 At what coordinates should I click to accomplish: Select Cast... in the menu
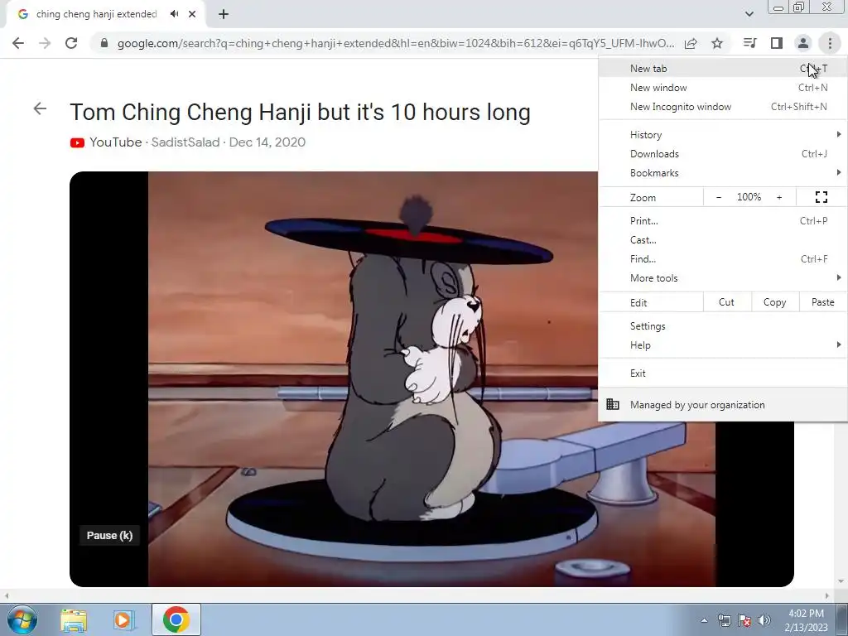tap(722, 239)
